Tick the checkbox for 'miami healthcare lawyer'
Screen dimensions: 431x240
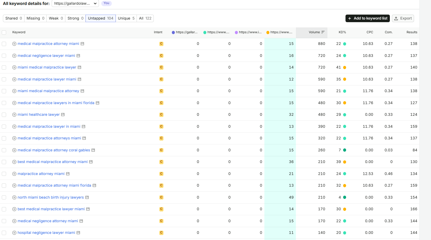[4, 115]
